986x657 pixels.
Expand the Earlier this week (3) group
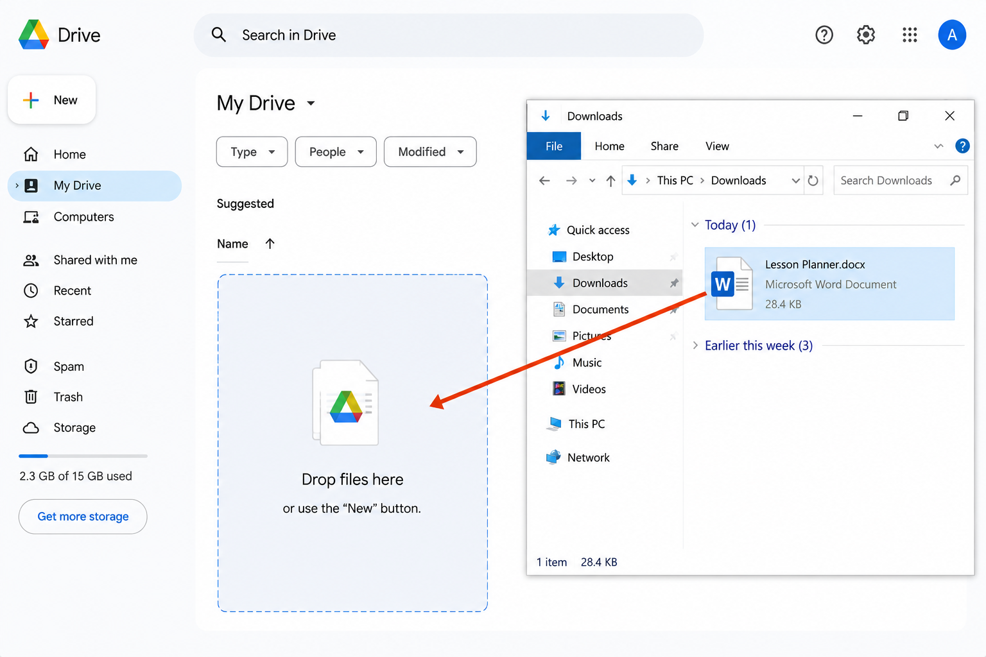pos(695,346)
